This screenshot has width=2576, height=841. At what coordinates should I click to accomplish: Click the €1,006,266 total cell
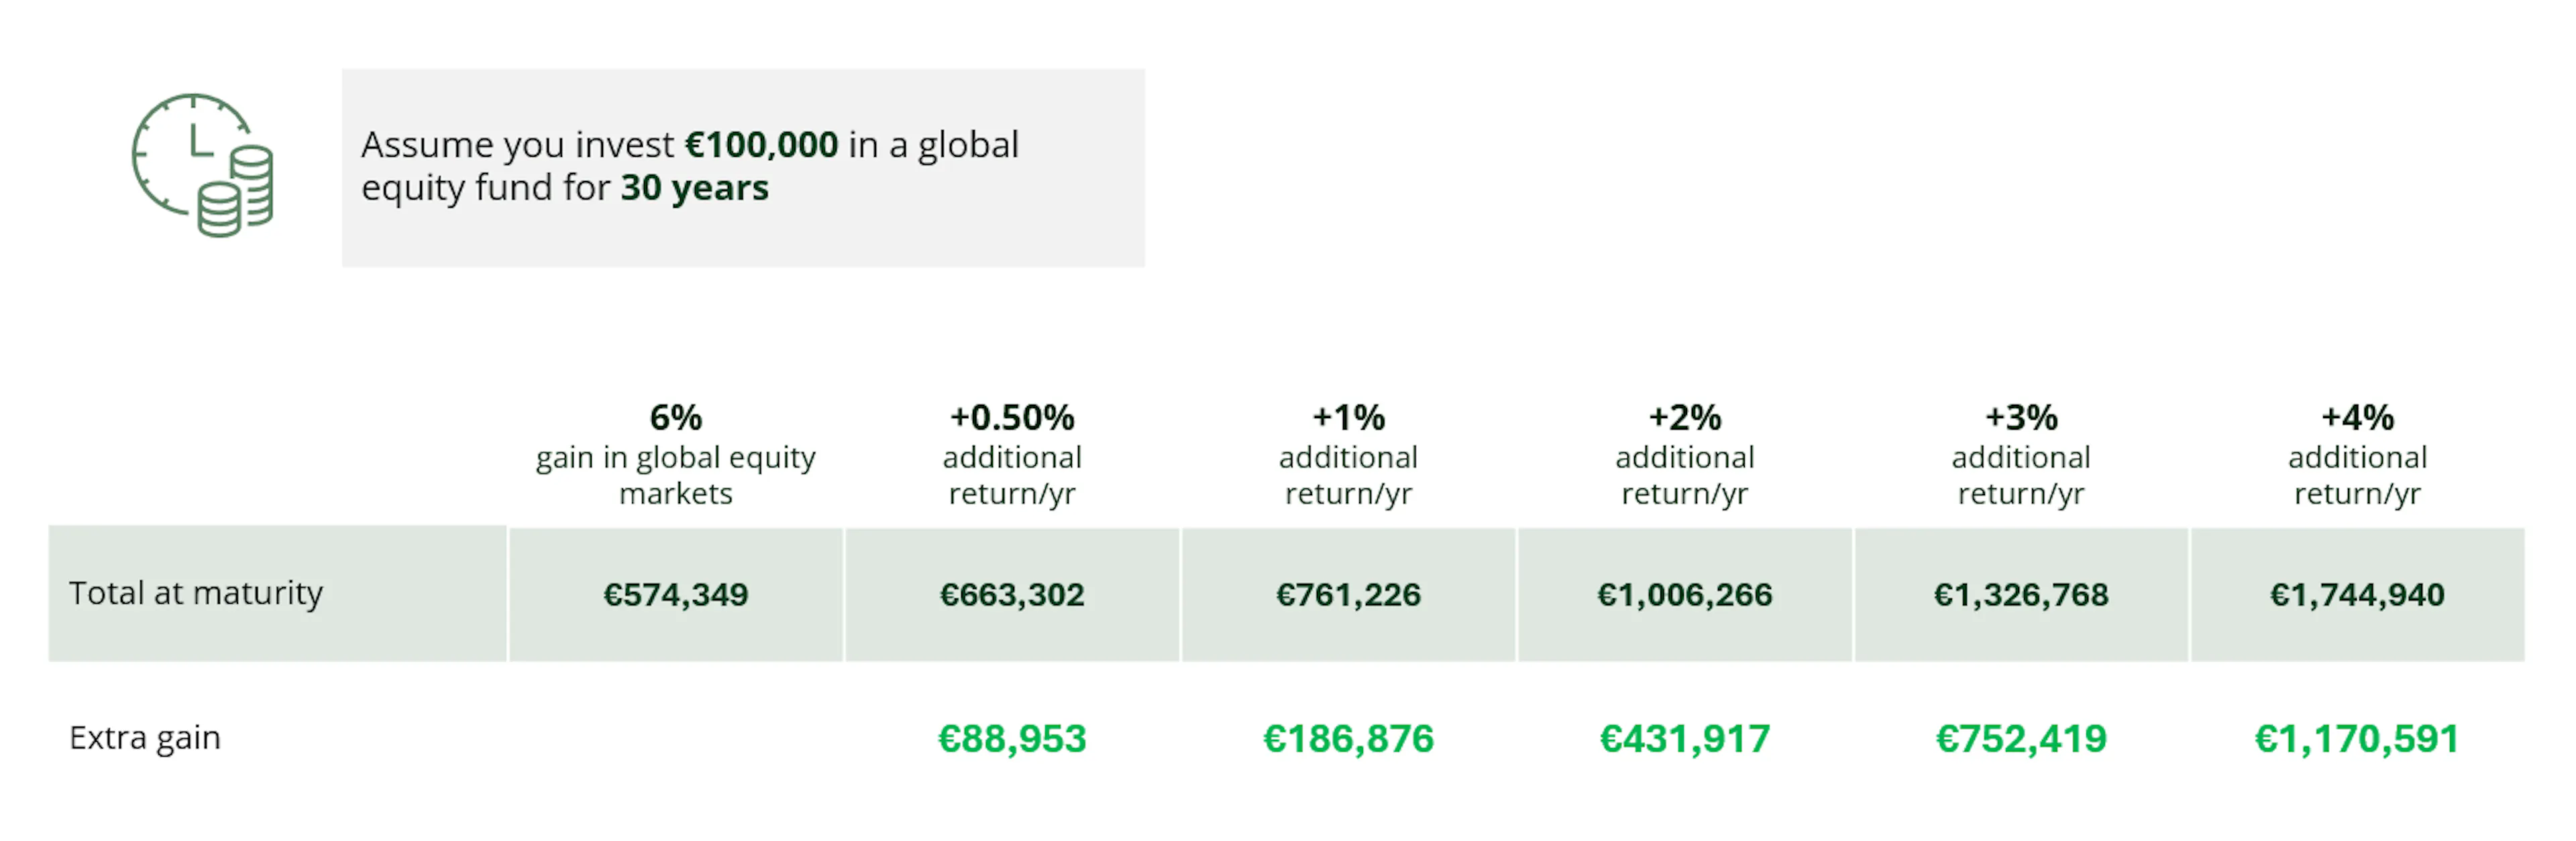[1685, 594]
